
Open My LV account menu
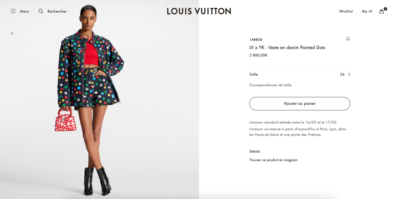tap(367, 11)
